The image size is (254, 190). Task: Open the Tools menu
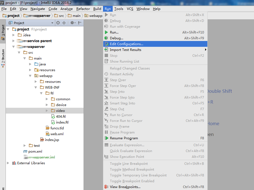click(119, 9)
